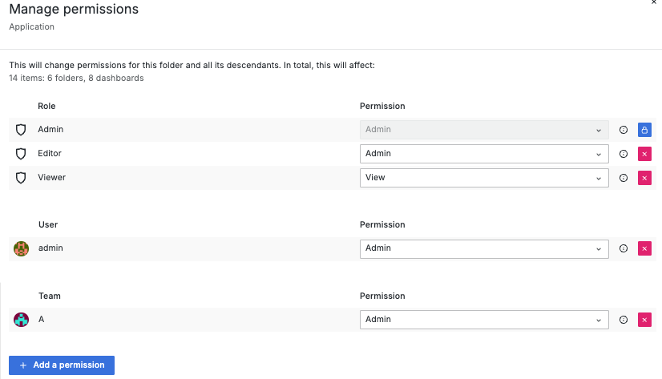The image size is (662, 379).
Task: Click the info icon for admin user
Action: click(624, 249)
